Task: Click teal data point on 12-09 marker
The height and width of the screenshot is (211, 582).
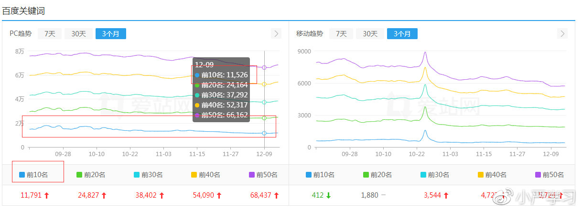Action: 264,102
